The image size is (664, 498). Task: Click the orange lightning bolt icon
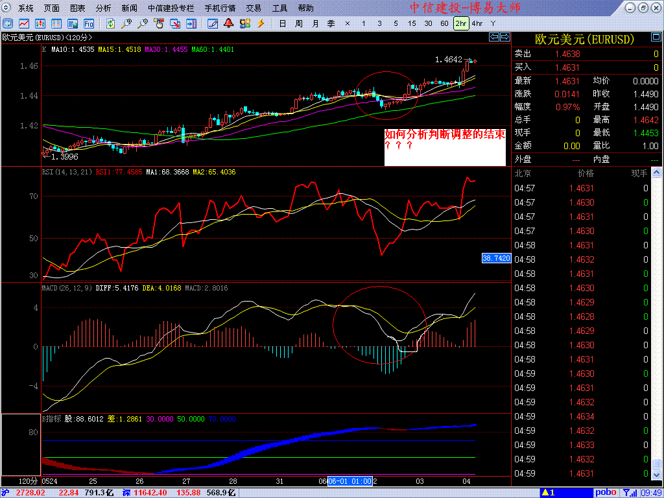pyautogui.click(x=261, y=23)
